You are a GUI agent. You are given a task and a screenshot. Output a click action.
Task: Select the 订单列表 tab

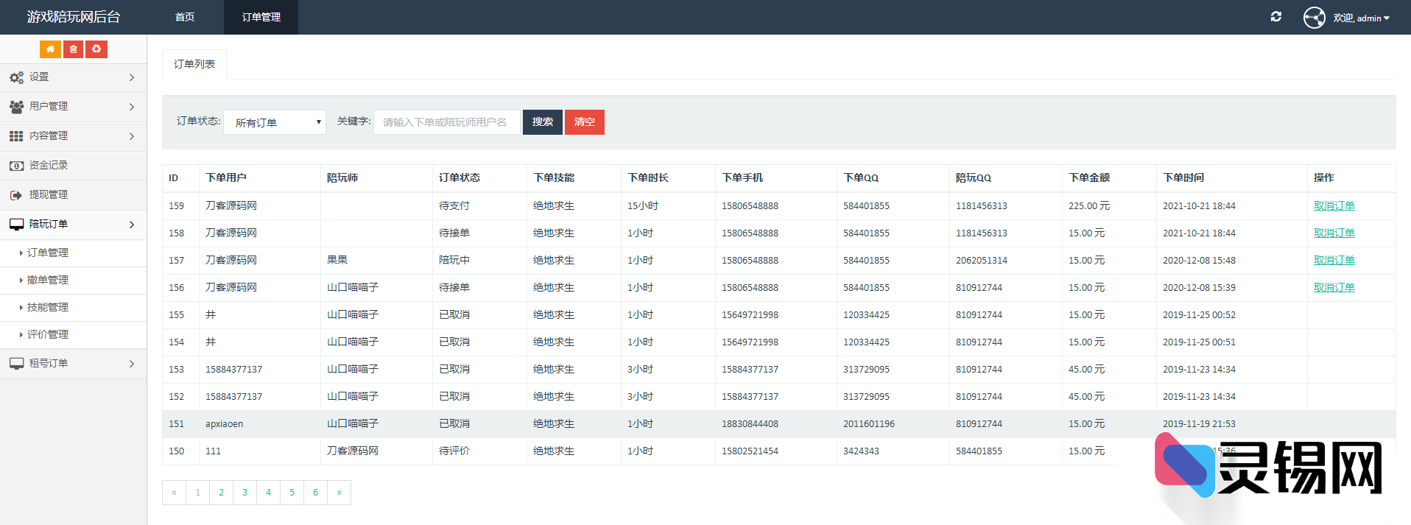(194, 65)
